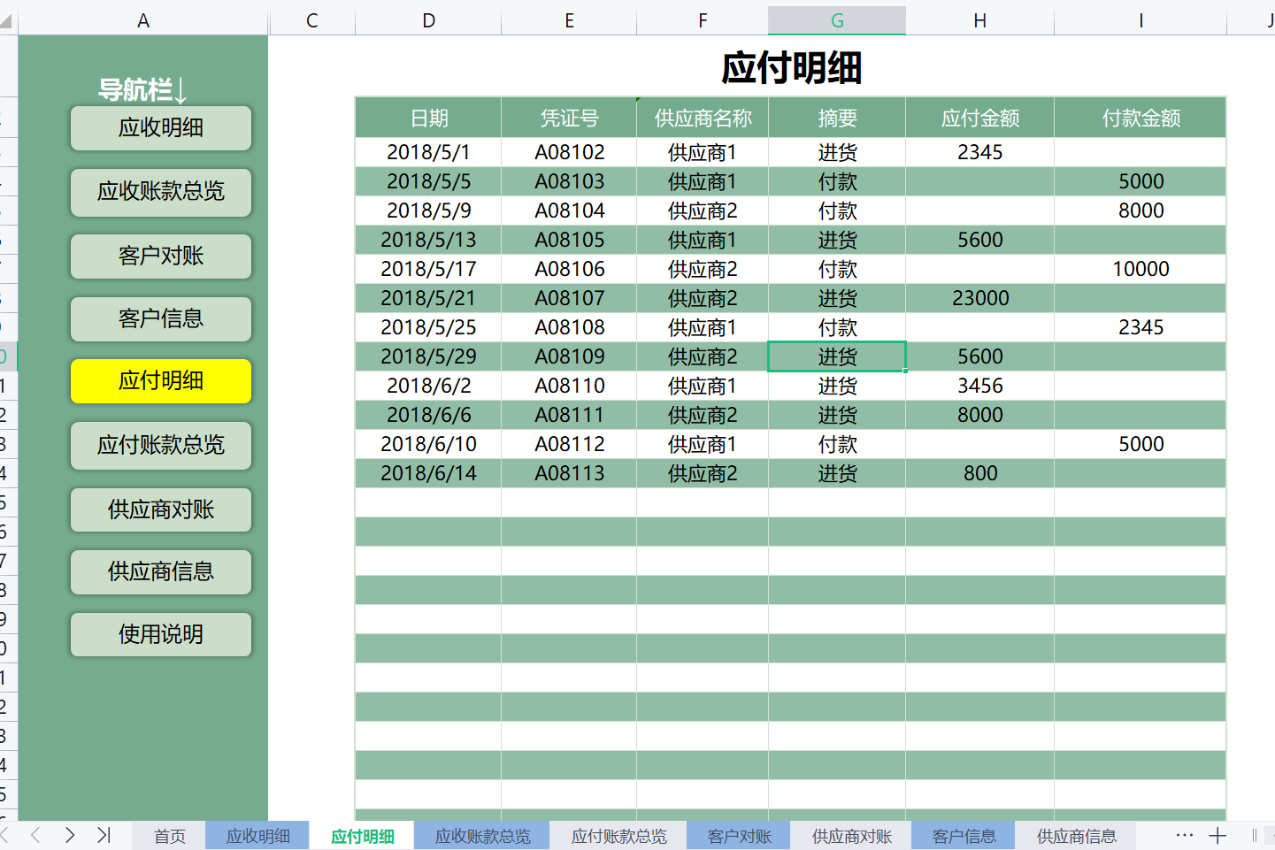This screenshot has width=1275, height=850.
Task: Switch to the 供应商对账 sheet tab
Action: click(851, 836)
